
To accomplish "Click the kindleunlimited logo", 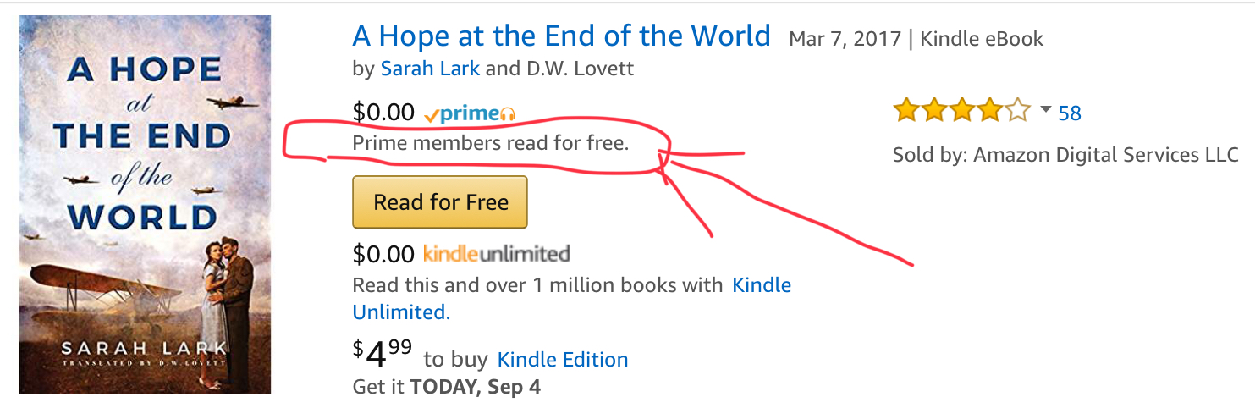I will tap(496, 253).
